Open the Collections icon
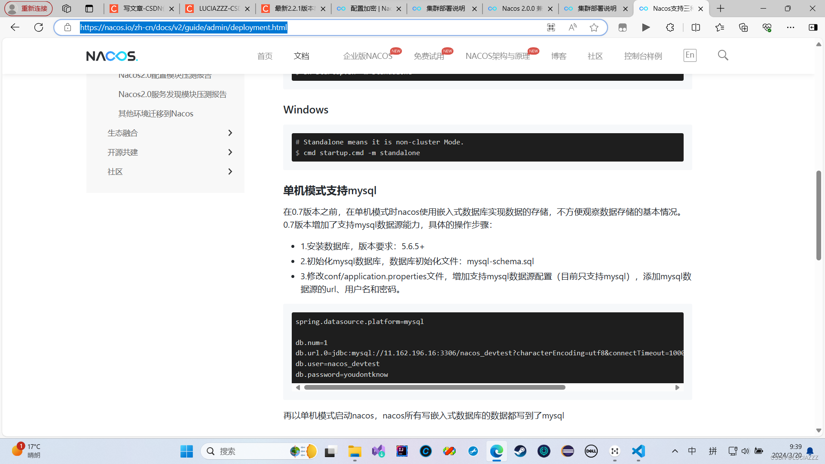This screenshot has width=825, height=464. 743,27
